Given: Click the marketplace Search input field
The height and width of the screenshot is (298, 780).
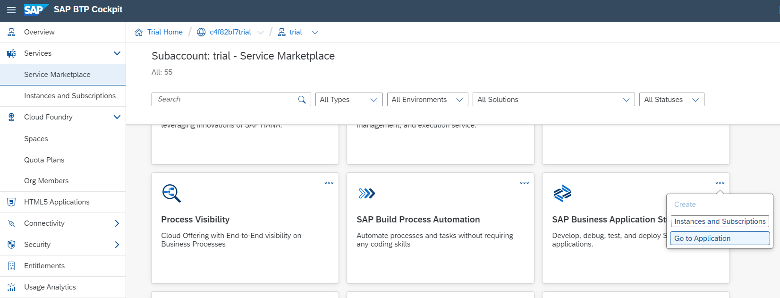Looking at the screenshot, I should pyautogui.click(x=224, y=100).
